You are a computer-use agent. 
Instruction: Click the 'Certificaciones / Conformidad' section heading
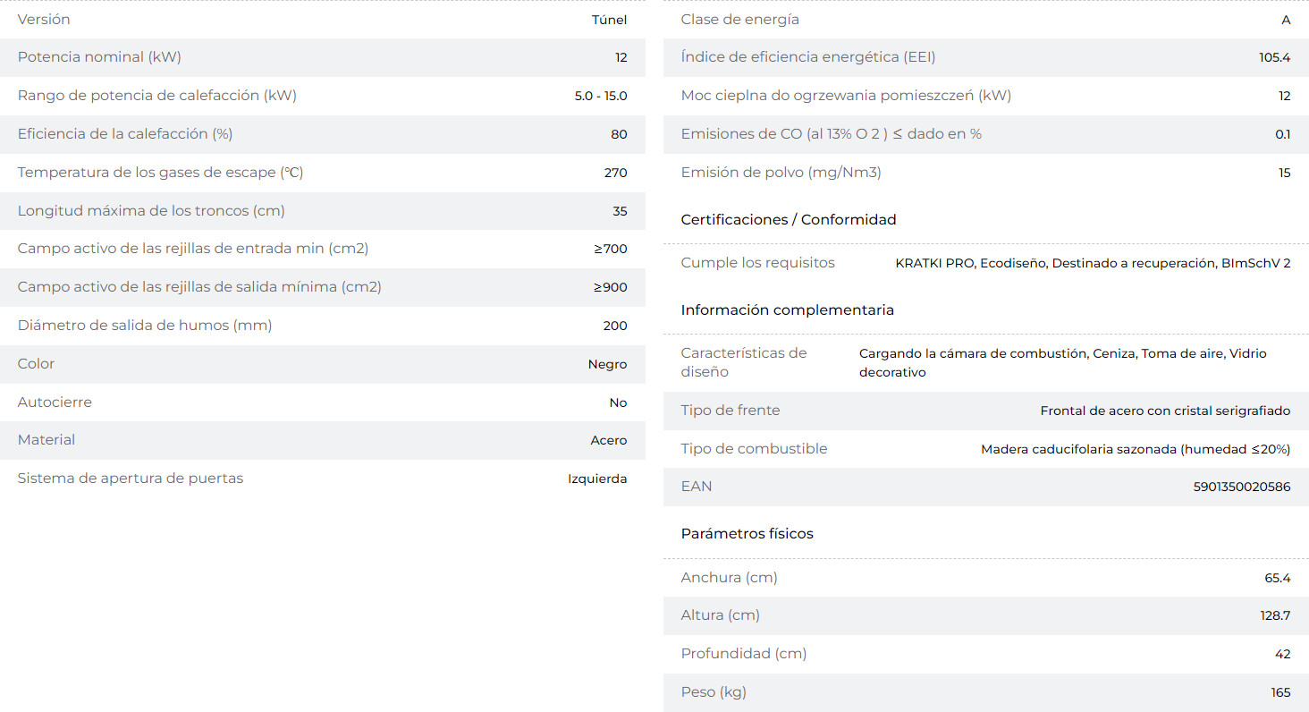(x=788, y=219)
